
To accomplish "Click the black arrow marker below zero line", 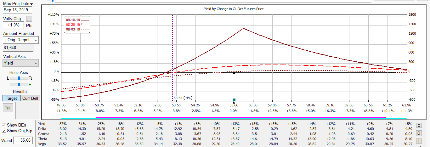I will click(234, 102).
